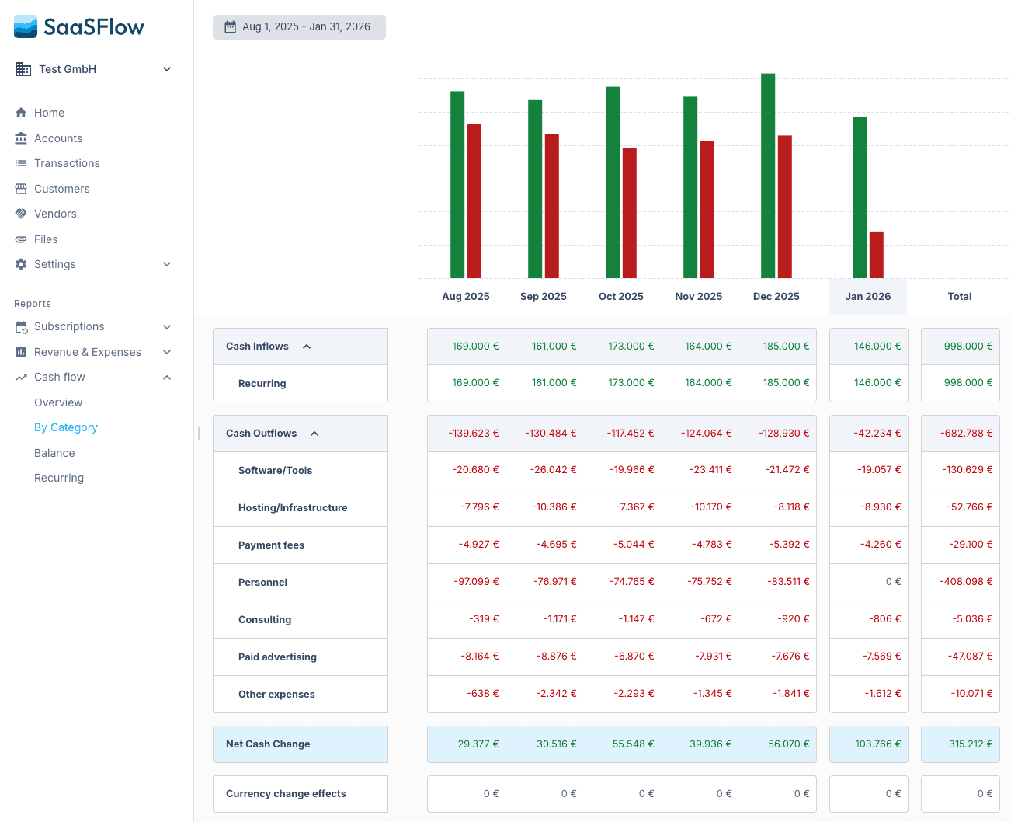Image resolution: width=1011 pixels, height=822 pixels.
Task: Click the Settings gear icon
Action: (21, 264)
